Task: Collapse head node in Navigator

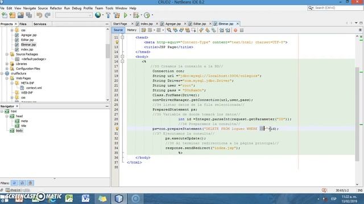Action: pyautogui.click(x=7, y=116)
